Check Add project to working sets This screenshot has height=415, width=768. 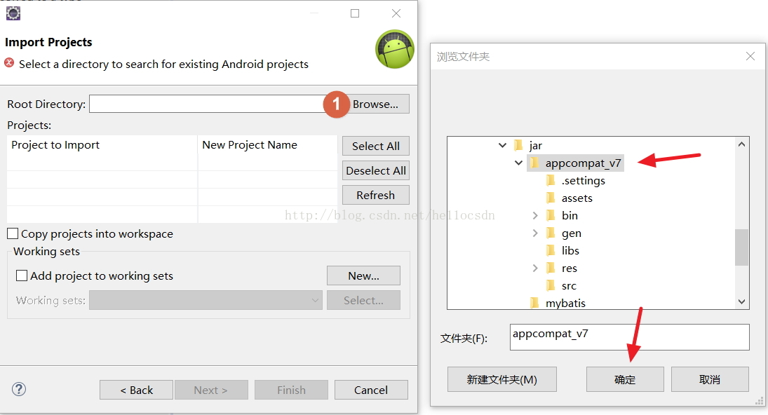click(x=22, y=275)
